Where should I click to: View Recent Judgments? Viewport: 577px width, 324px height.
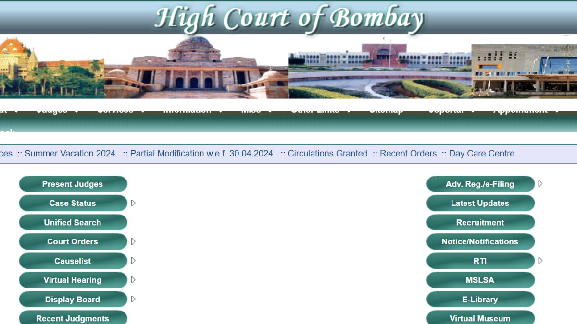pyautogui.click(x=73, y=318)
